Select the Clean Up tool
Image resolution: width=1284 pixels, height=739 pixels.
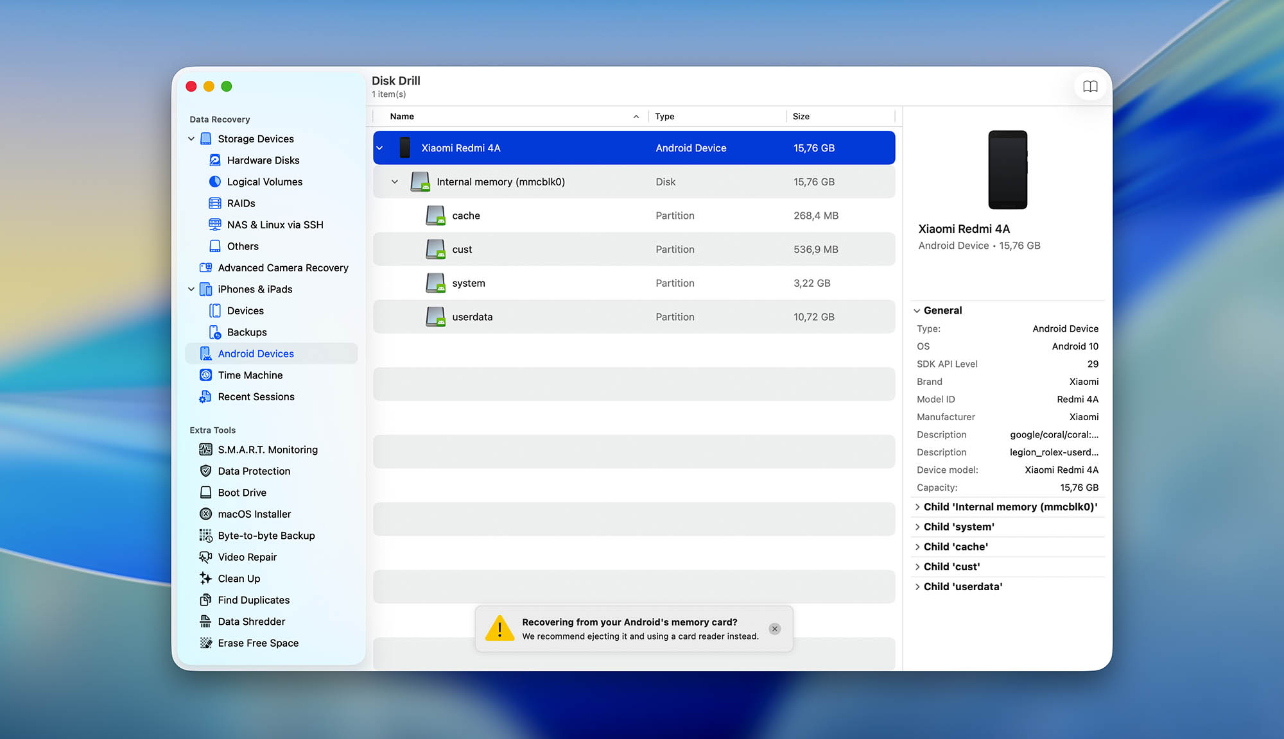[x=238, y=578]
